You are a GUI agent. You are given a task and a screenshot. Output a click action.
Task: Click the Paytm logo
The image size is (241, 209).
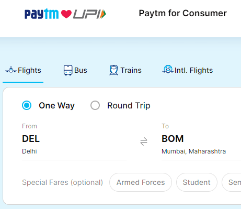pos(41,14)
